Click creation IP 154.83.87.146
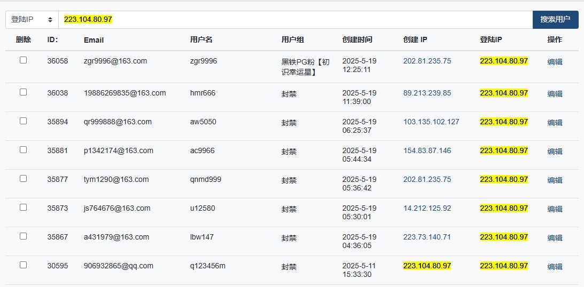 427,150
